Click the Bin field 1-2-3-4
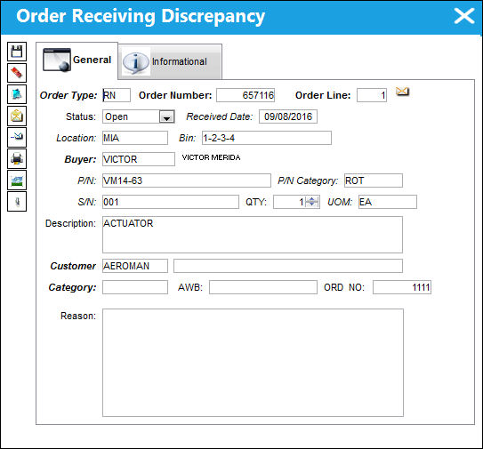Image resolution: width=483 pixels, height=449 pixels. coord(267,138)
